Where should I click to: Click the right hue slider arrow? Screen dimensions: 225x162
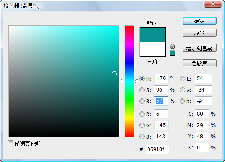tap(136, 81)
